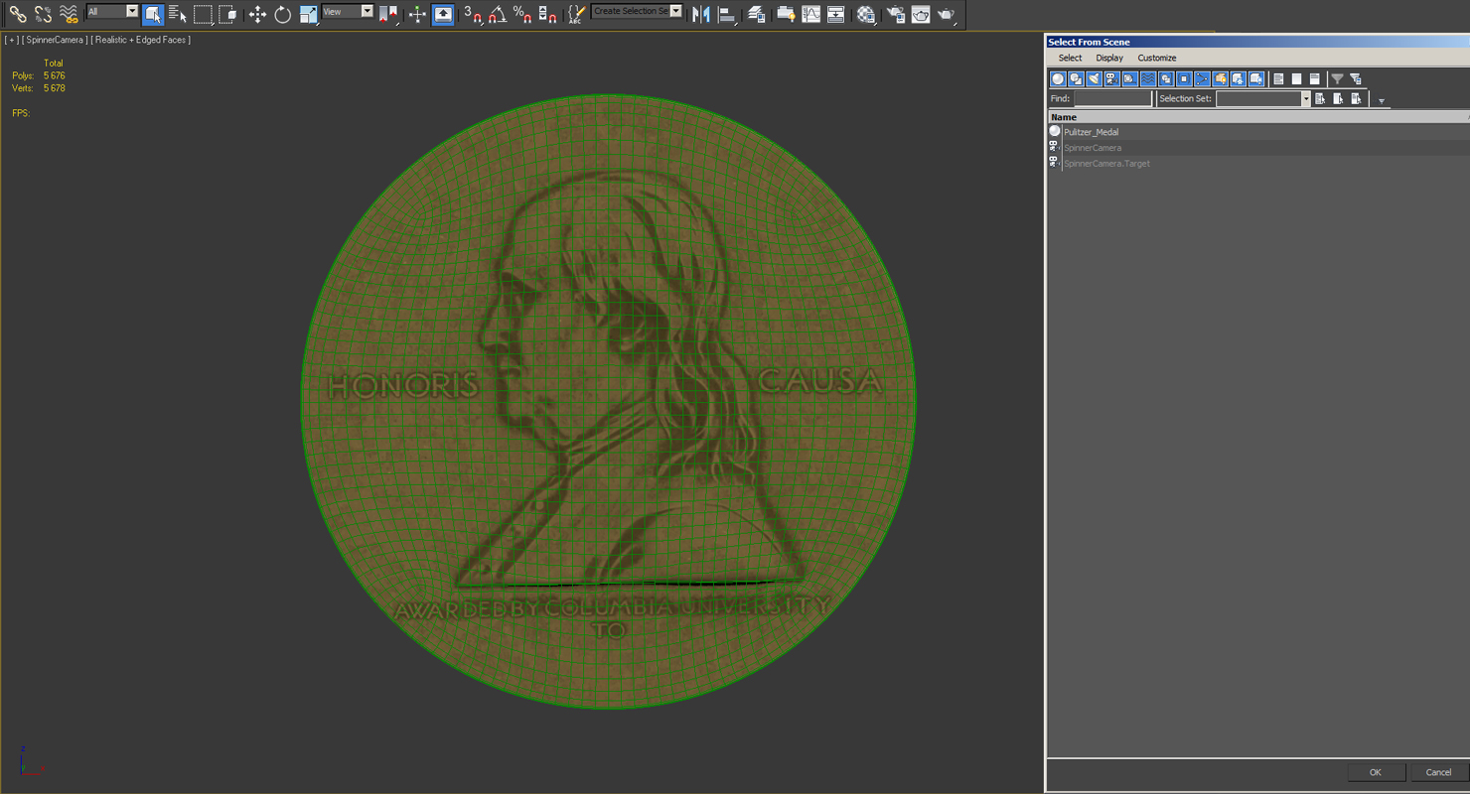
Task: Choose the Rectangular Selection Region tool
Action: pyautogui.click(x=203, y=14)
